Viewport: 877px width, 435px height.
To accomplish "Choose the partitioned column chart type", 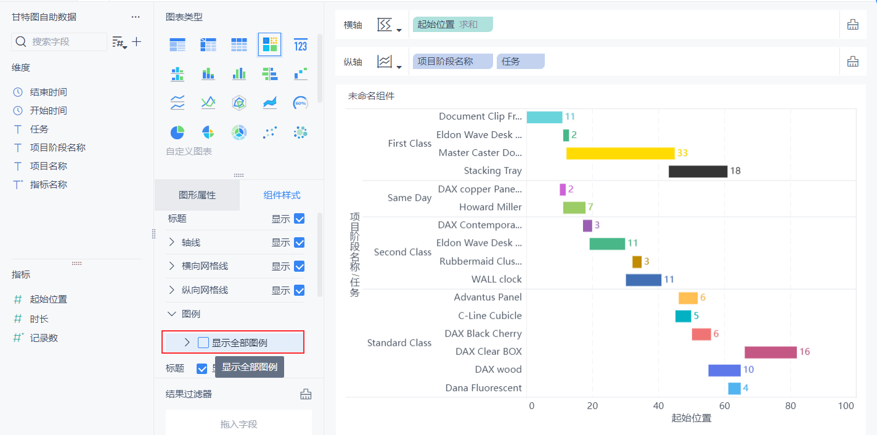I will point(177,74).
